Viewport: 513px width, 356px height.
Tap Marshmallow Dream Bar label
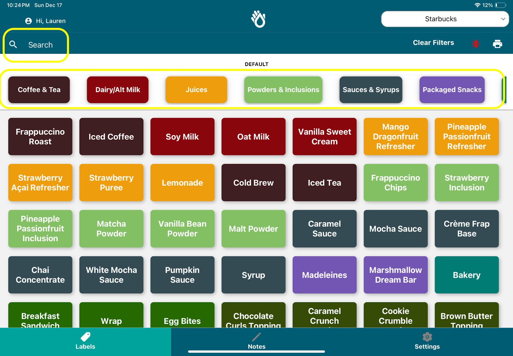pyautogui.click(x=396, y=275)
